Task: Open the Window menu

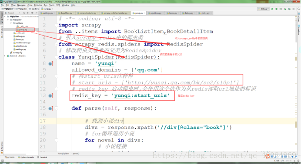Action: (65, 5)
